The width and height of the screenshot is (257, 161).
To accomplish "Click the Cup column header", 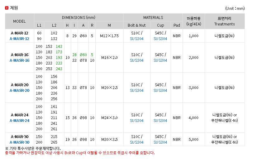I will [x=160, y=25].
